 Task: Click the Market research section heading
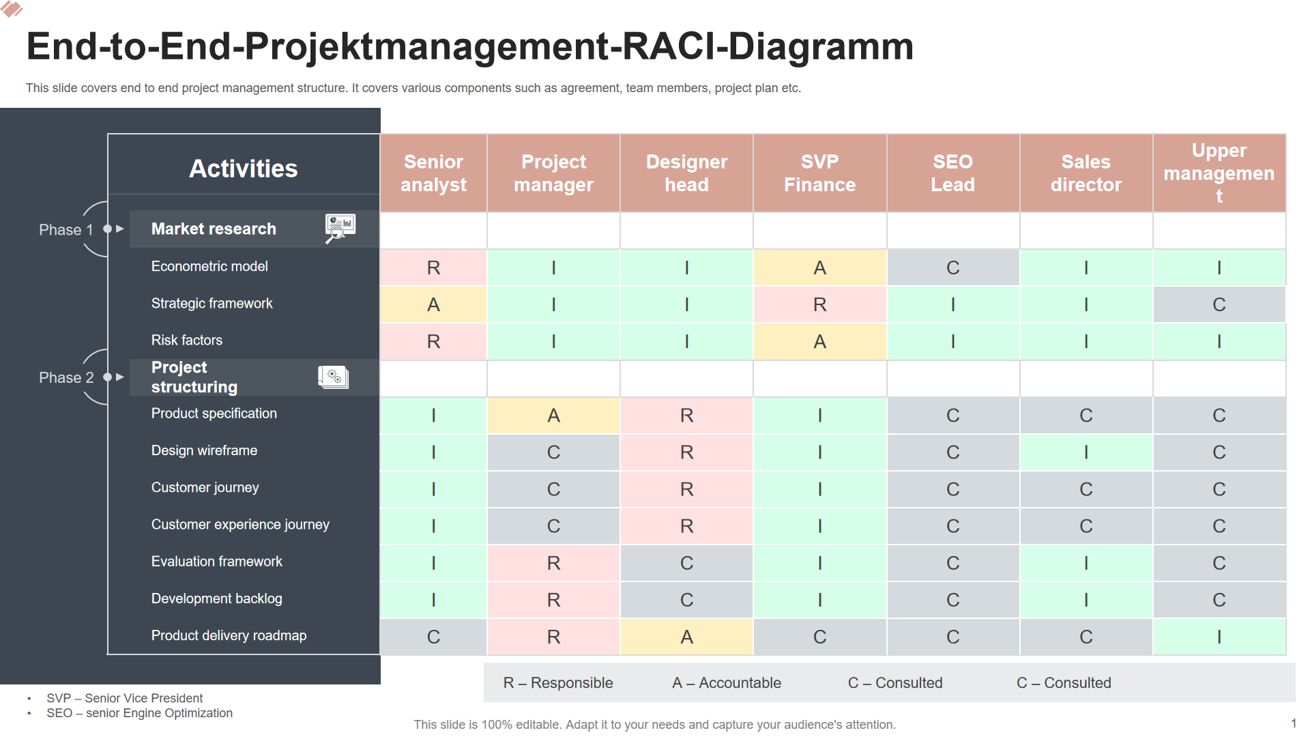(x=214, y=229)
